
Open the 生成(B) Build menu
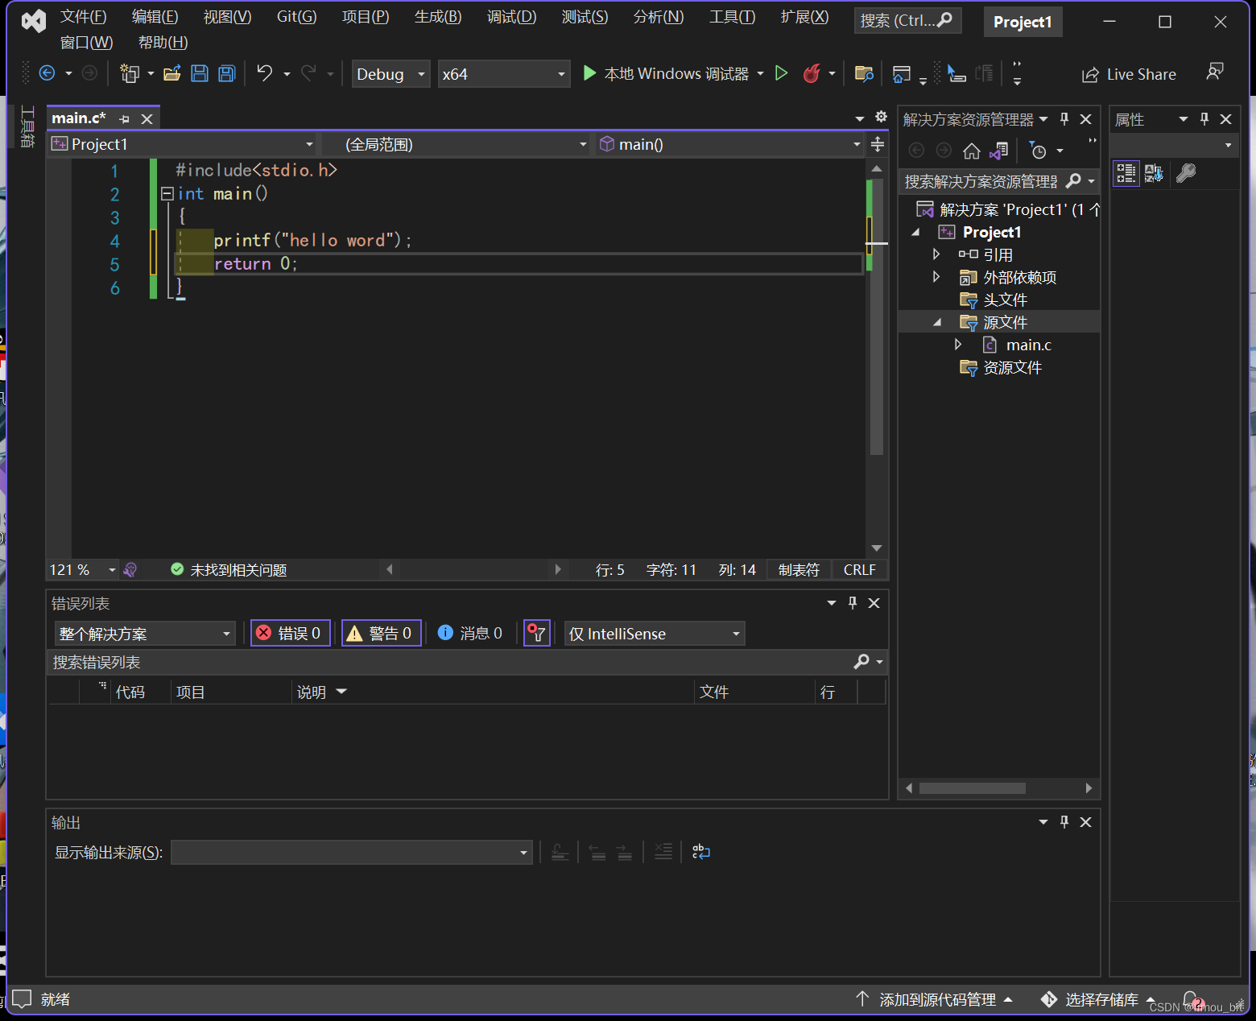click(x=437, y=17)
